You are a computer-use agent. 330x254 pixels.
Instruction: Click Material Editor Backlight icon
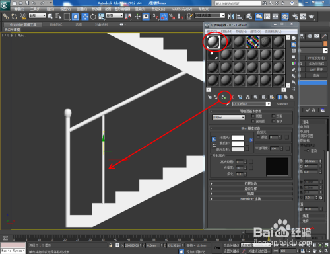tap(294, 45)
